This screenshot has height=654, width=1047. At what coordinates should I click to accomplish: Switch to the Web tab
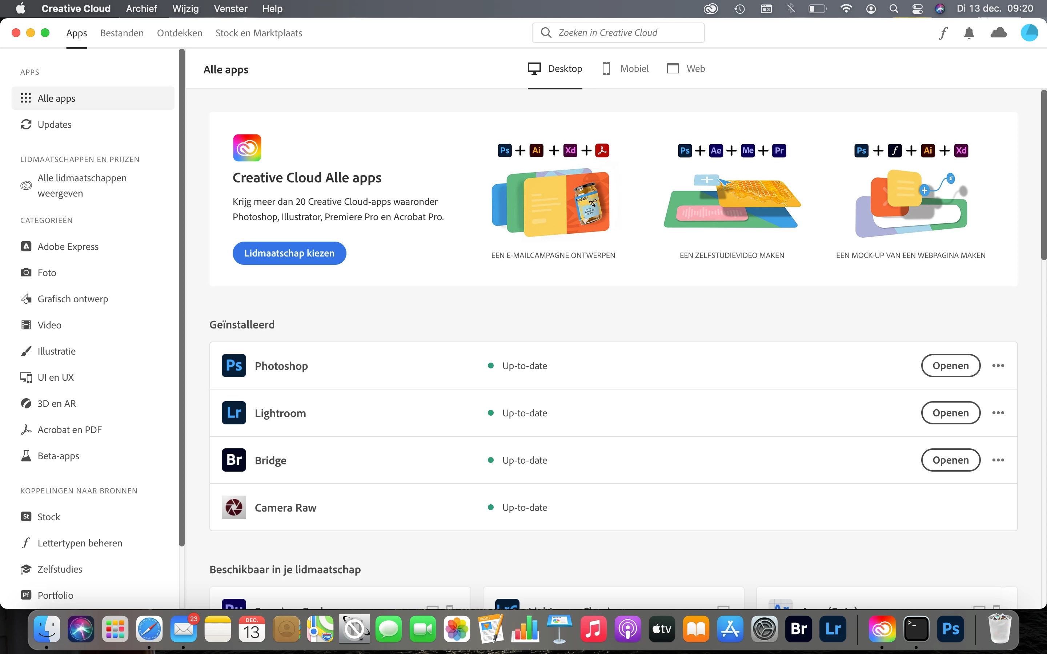[686, 68]
